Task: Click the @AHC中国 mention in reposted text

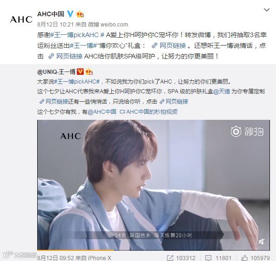Action: click(x=102, y=112)
